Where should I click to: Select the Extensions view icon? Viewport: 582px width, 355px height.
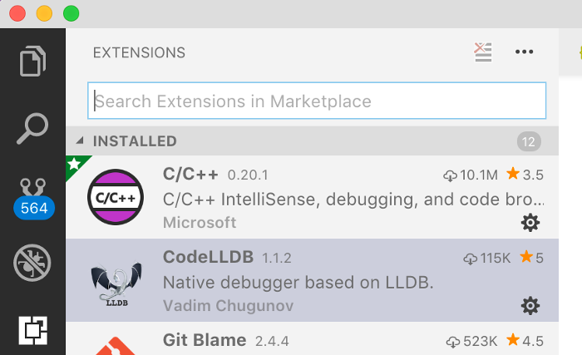[33, 330]
